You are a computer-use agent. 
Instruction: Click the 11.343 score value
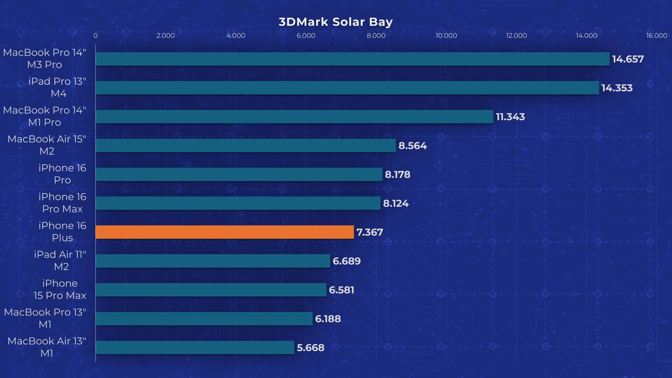(510, 117)
